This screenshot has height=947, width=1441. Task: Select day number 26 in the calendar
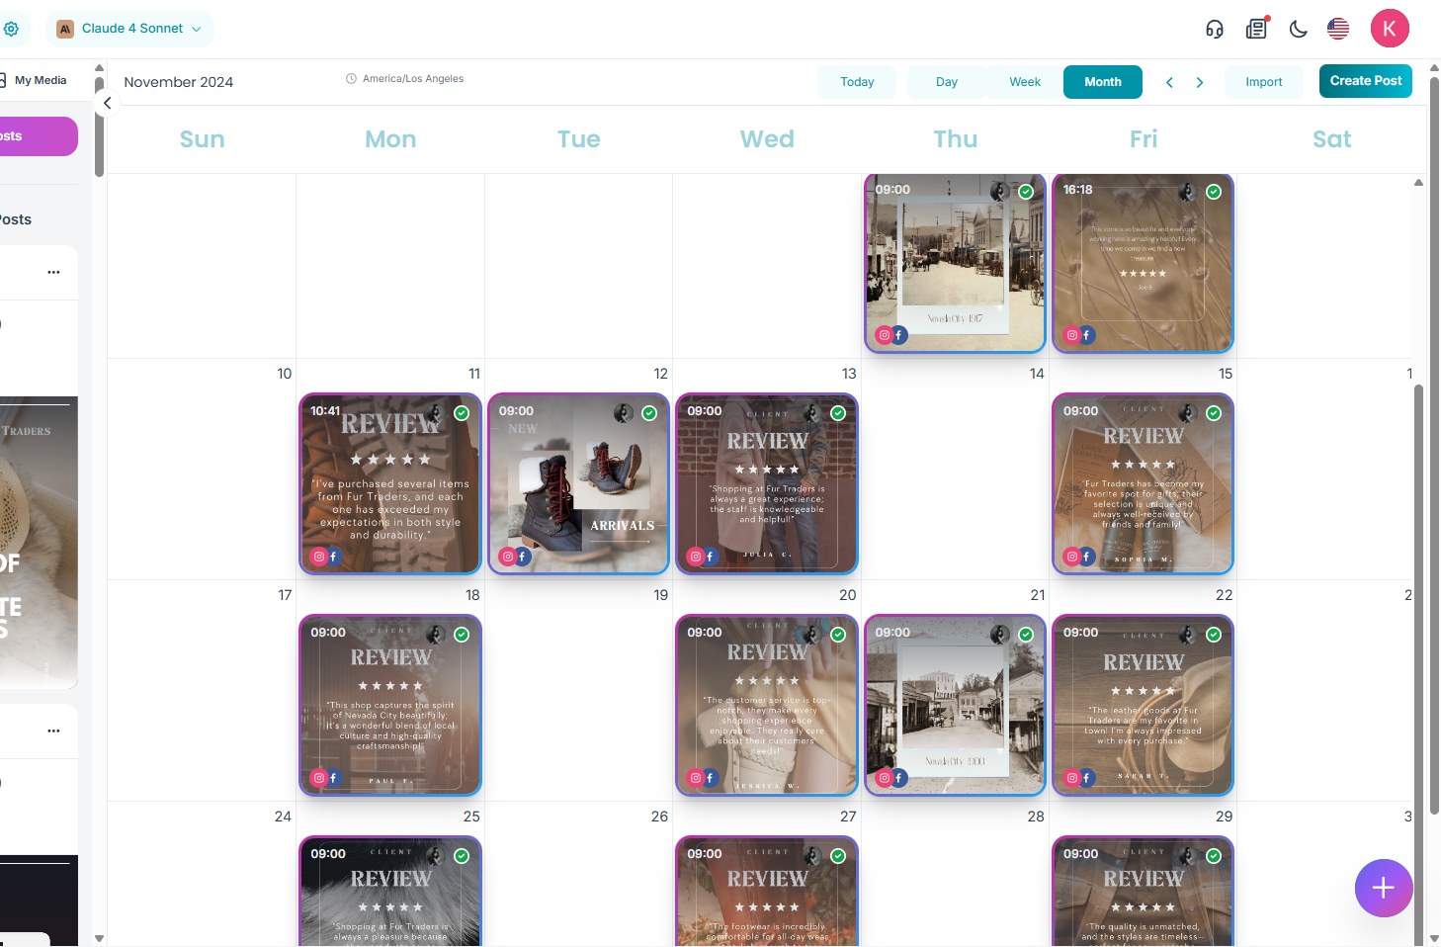click(x=659, y=817)
